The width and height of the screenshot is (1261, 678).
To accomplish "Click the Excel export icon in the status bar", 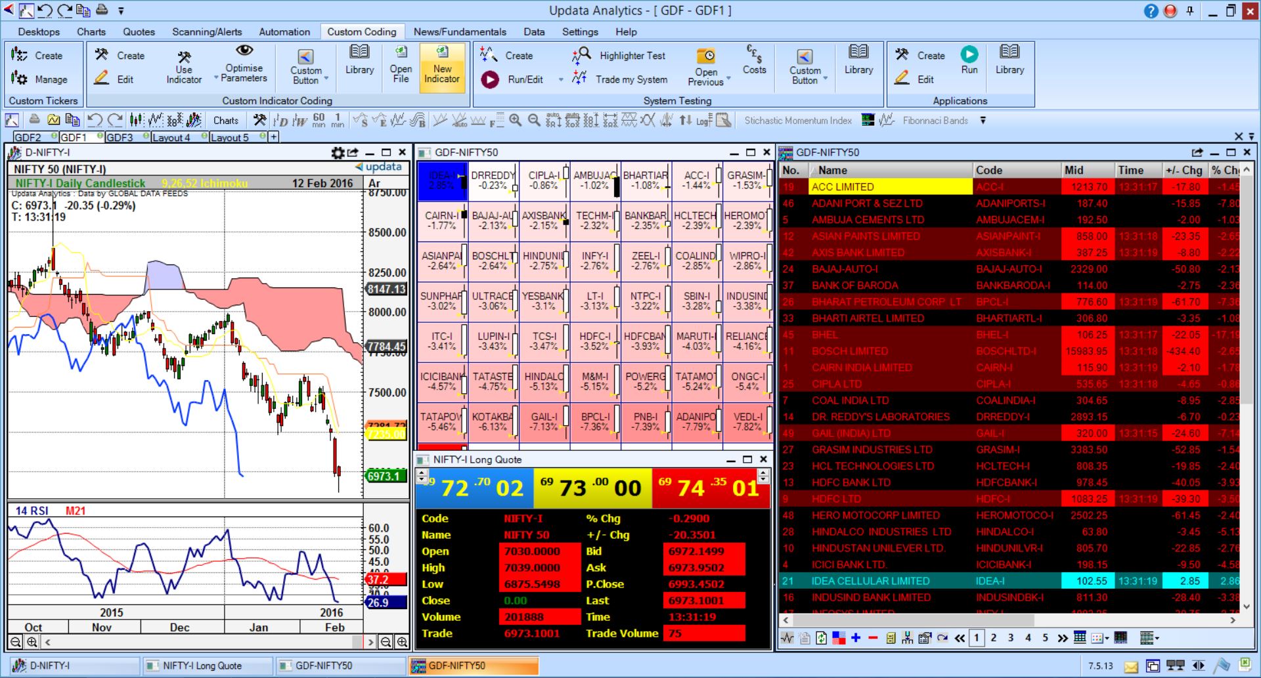I will pyautogui.click(x=1245, y=665).
